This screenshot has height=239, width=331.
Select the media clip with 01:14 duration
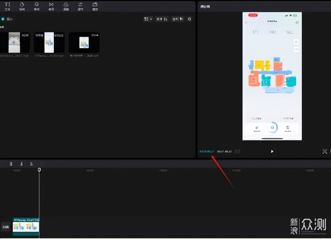point(84,42)
